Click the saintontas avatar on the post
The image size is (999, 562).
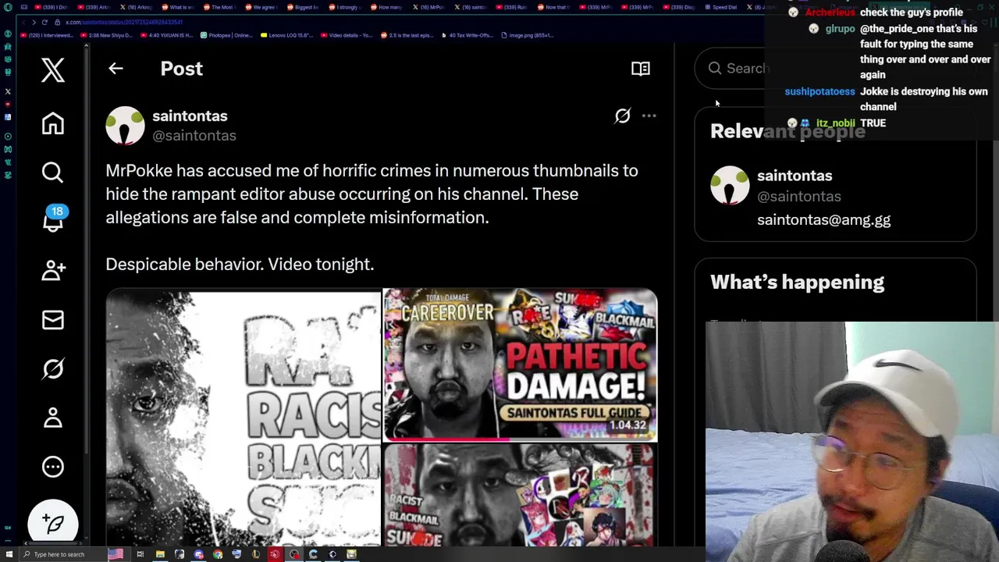click(x=125, y=126)
